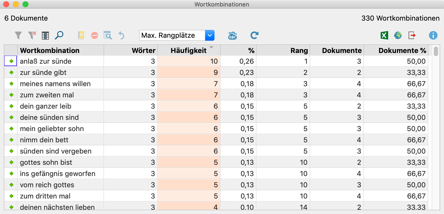Expand the Max. Rangplätze dropdown

coord(210,35)
